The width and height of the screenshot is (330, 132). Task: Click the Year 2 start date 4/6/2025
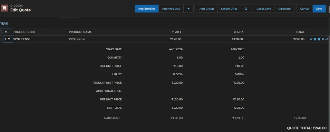tap(238, 49)
